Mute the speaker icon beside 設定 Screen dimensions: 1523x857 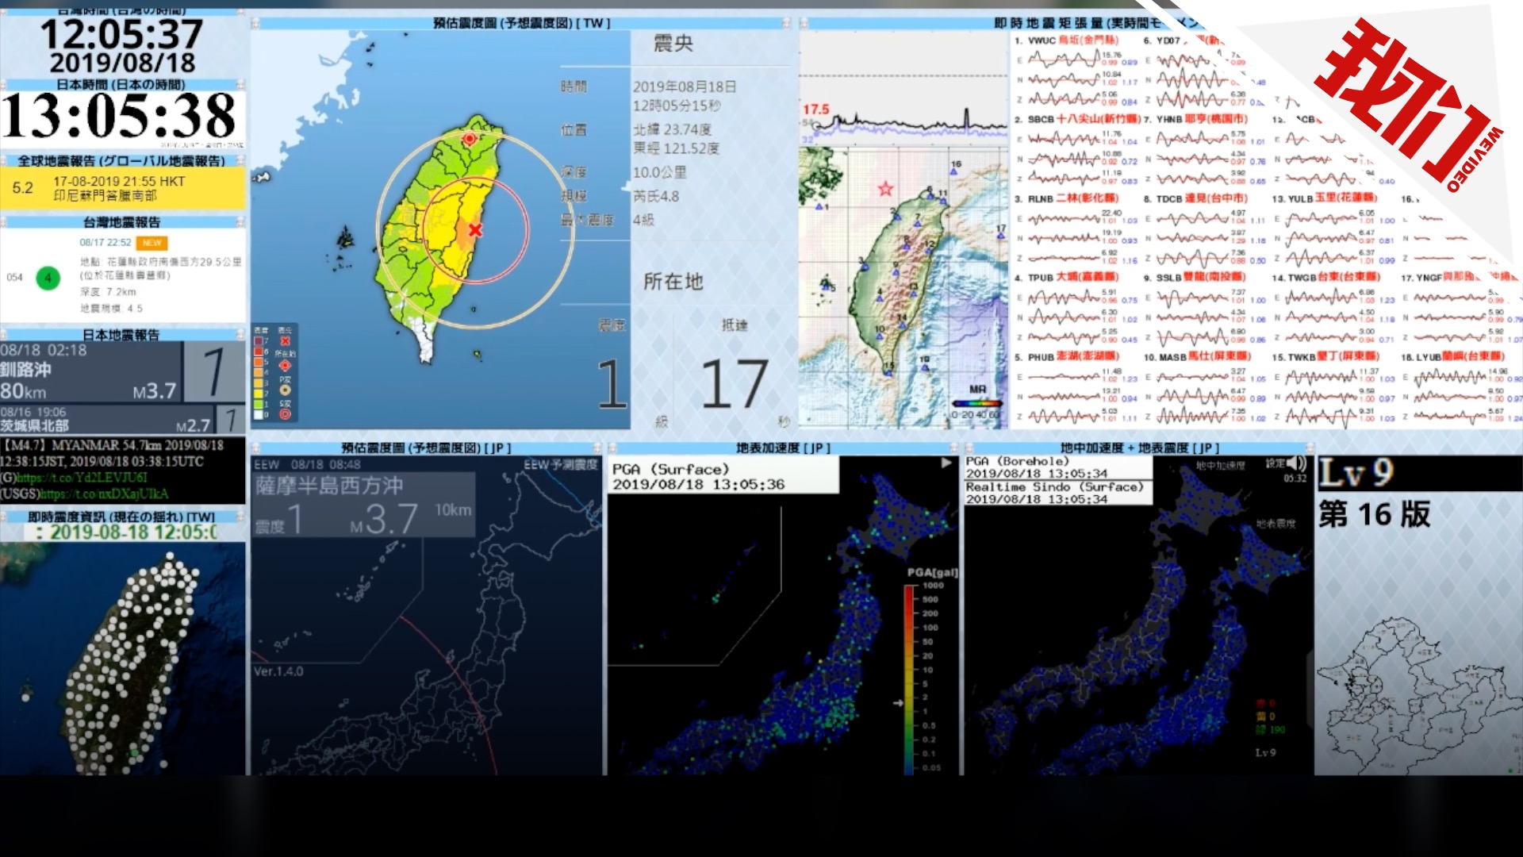pos(1296,463)
